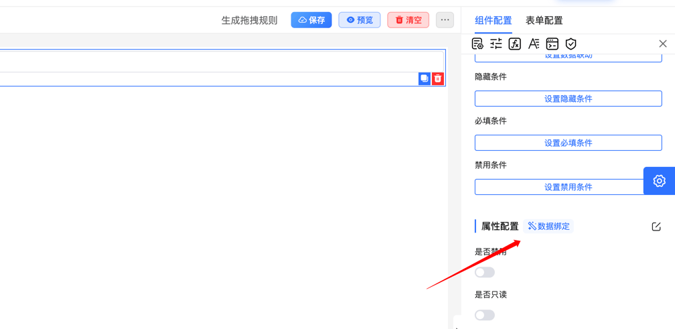Click the partially visible 设置数据联动 button
Screen dimensions: 675x329
(x=569, y=58)
